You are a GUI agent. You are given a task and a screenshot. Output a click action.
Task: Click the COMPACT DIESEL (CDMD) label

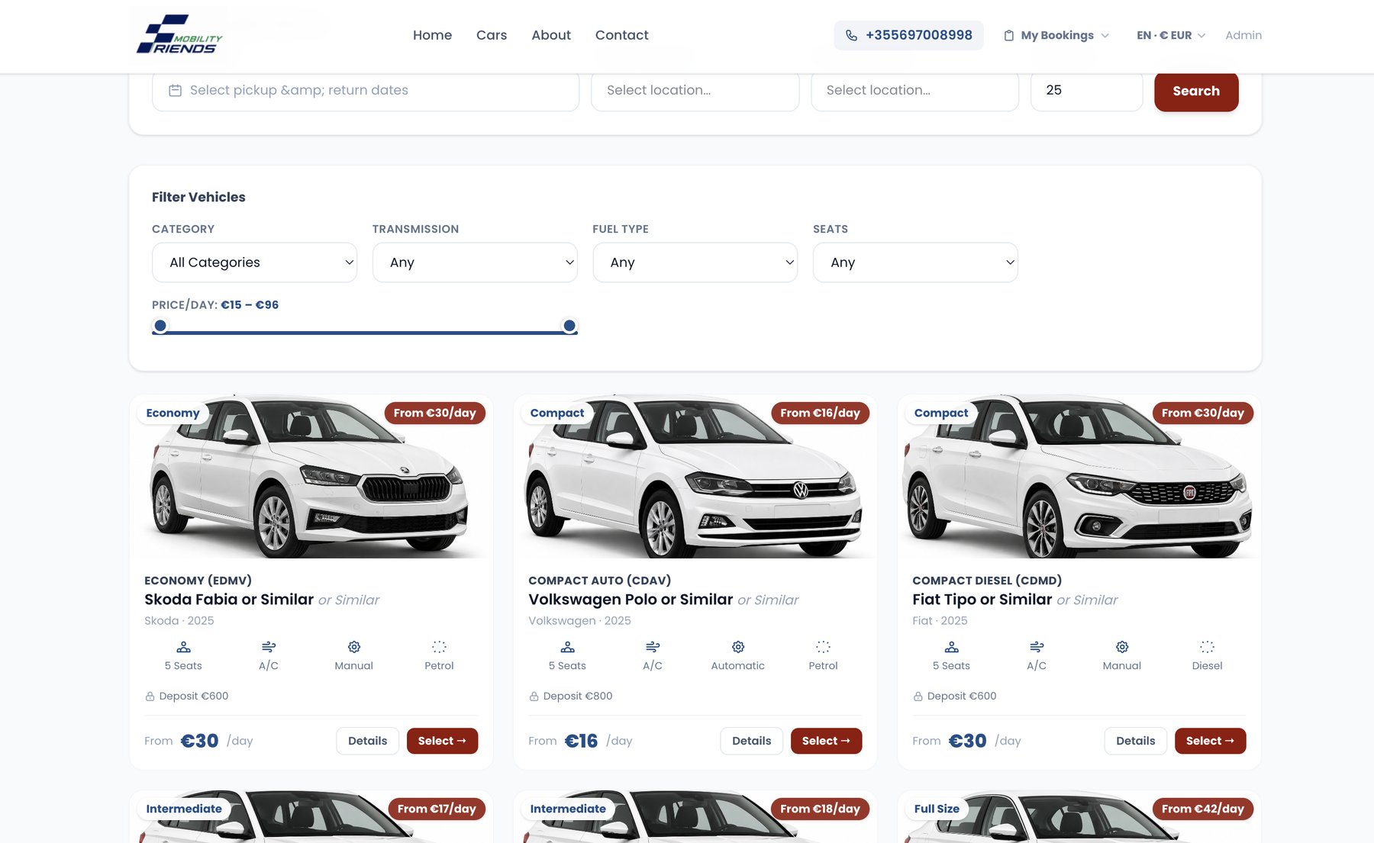coord(987,581)
